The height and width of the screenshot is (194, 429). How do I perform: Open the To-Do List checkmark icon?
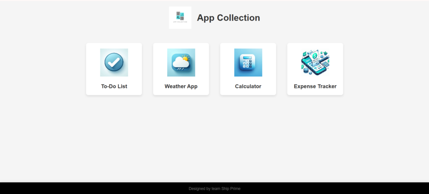coord(114,62)
